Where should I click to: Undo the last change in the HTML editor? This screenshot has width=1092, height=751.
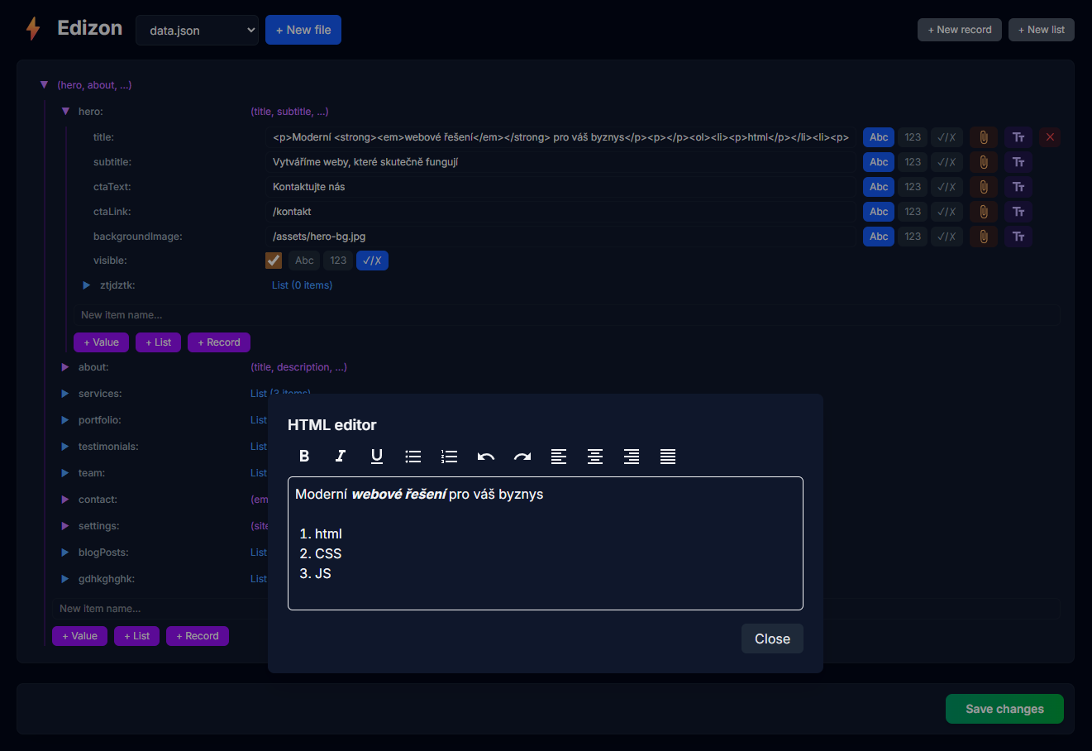(x=485, y=456)
